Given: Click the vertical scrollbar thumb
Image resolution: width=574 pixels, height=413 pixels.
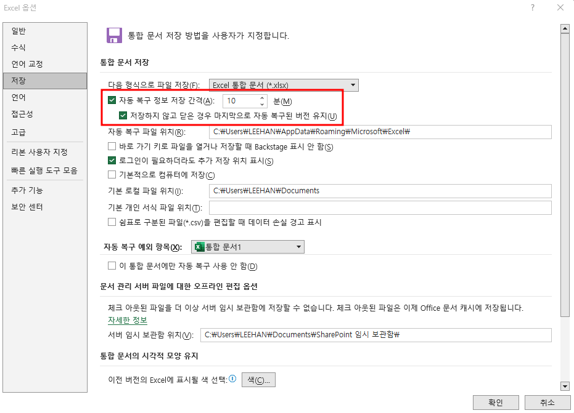Looking at the screenshot, I should [565, 175].
